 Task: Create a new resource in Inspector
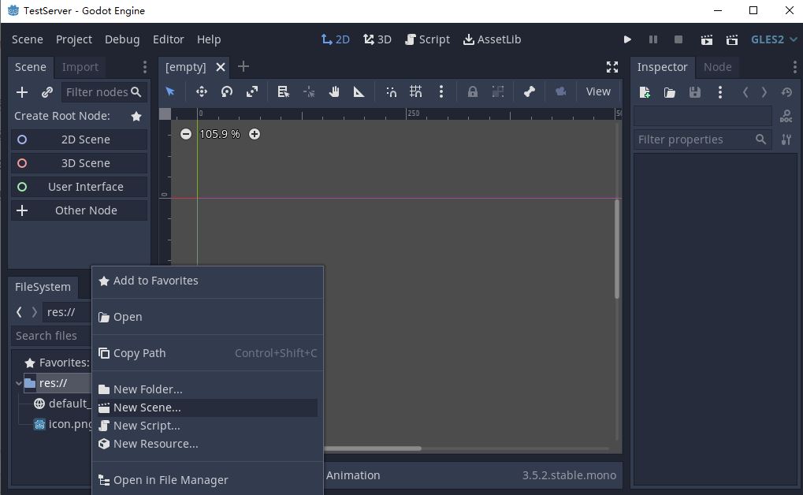[645, 92]
